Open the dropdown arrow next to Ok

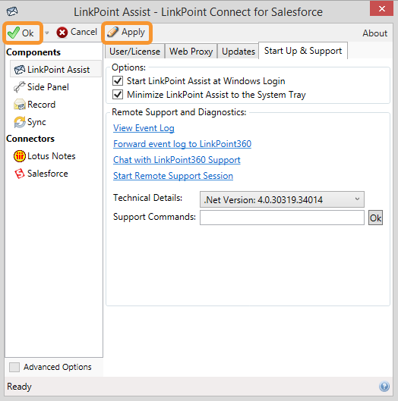click(x=46, y=33)
